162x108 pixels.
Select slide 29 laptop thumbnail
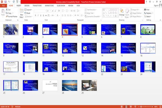click(89, 86)
